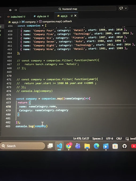Open GitHub Desktop from the taskbar
This screenshot has height=181, width=136.
pos(125,146)
